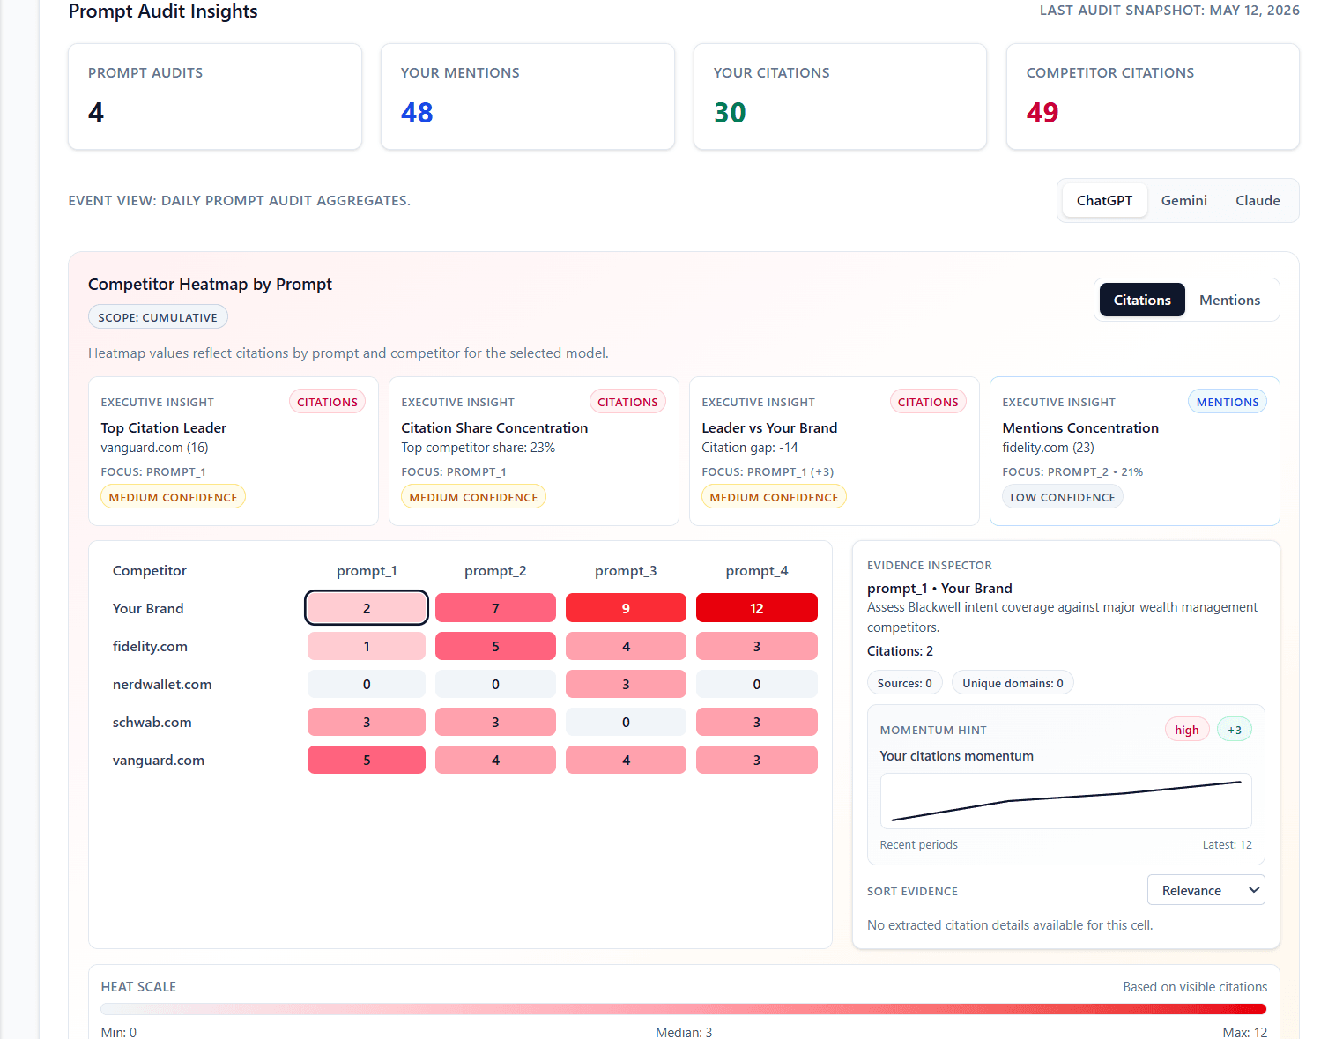This screenshot has width=1328, height=1039.
Task: Click the 'Median: 3' heat scale label
Action: 684,1032
